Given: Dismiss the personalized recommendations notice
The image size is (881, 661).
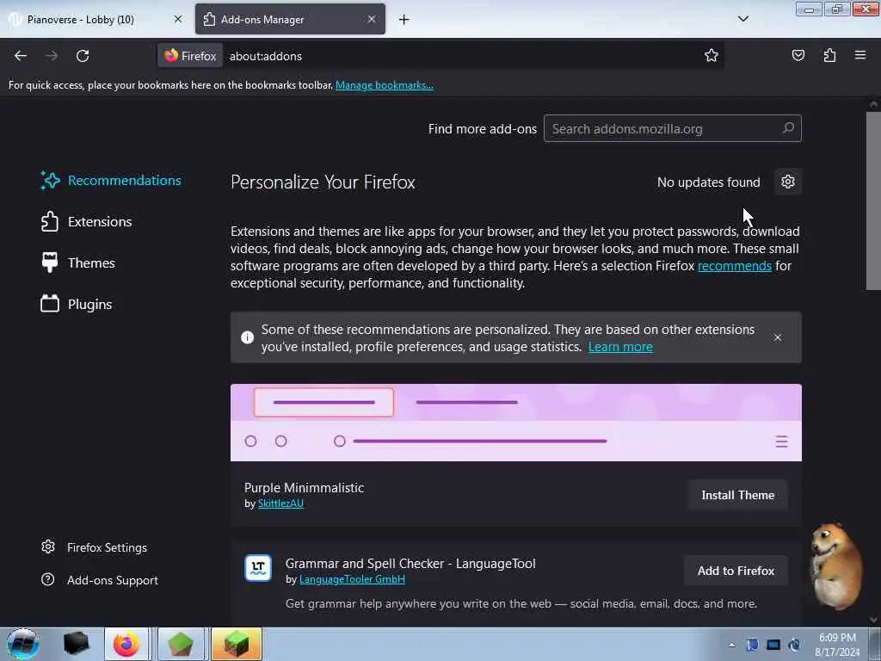Looking at the screenshot, I should point(778,337).
